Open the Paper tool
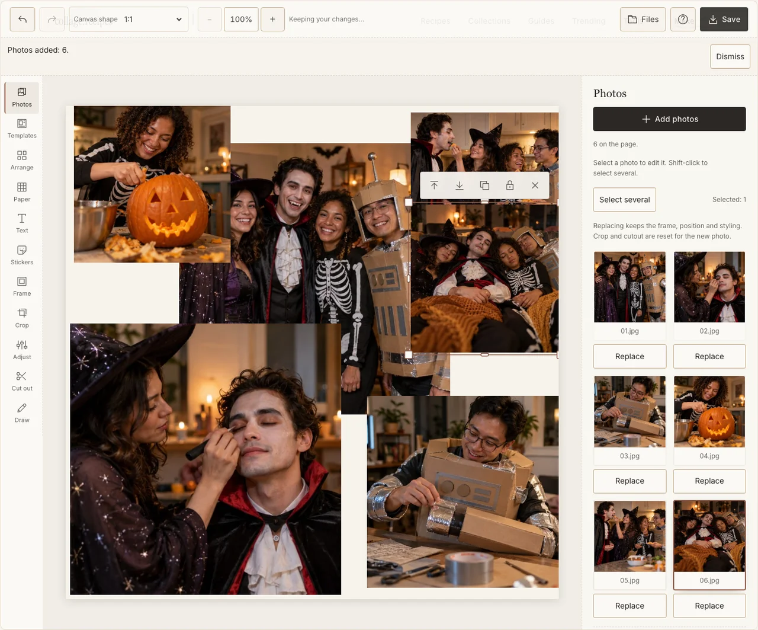Screen dimensions: 758x630 click(22, 192)
